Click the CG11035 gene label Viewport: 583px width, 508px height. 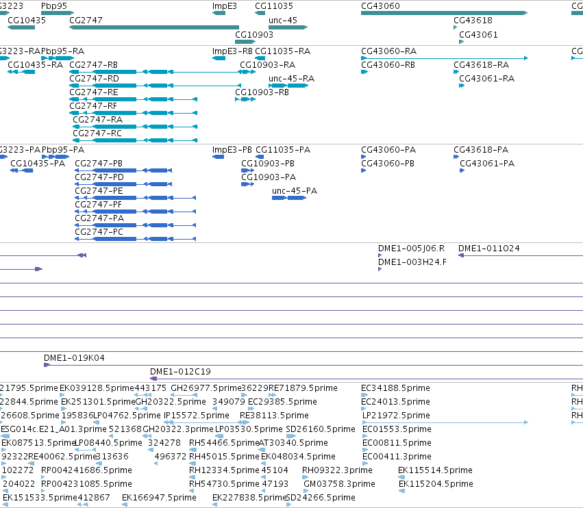tap(274, 6)
